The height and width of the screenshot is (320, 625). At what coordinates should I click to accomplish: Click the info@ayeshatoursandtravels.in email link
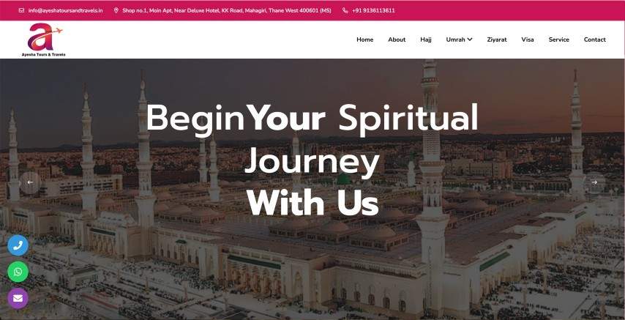65,10
